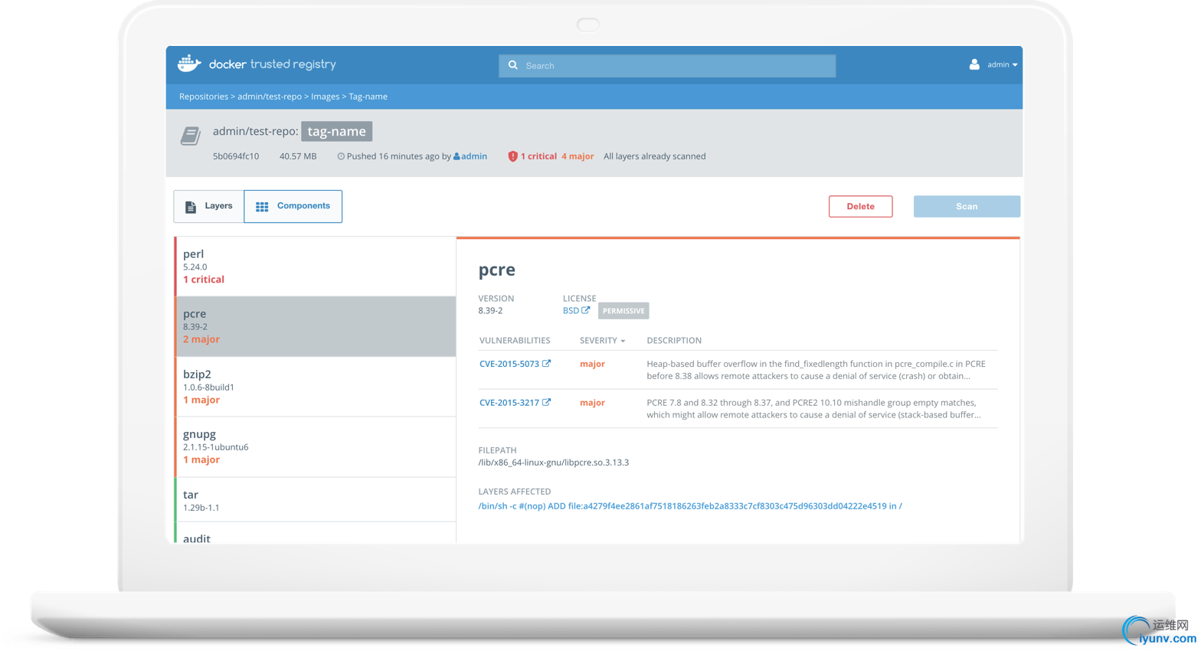Click the 1 critical summary text
1201x651 pixels.
pos(538,156)
